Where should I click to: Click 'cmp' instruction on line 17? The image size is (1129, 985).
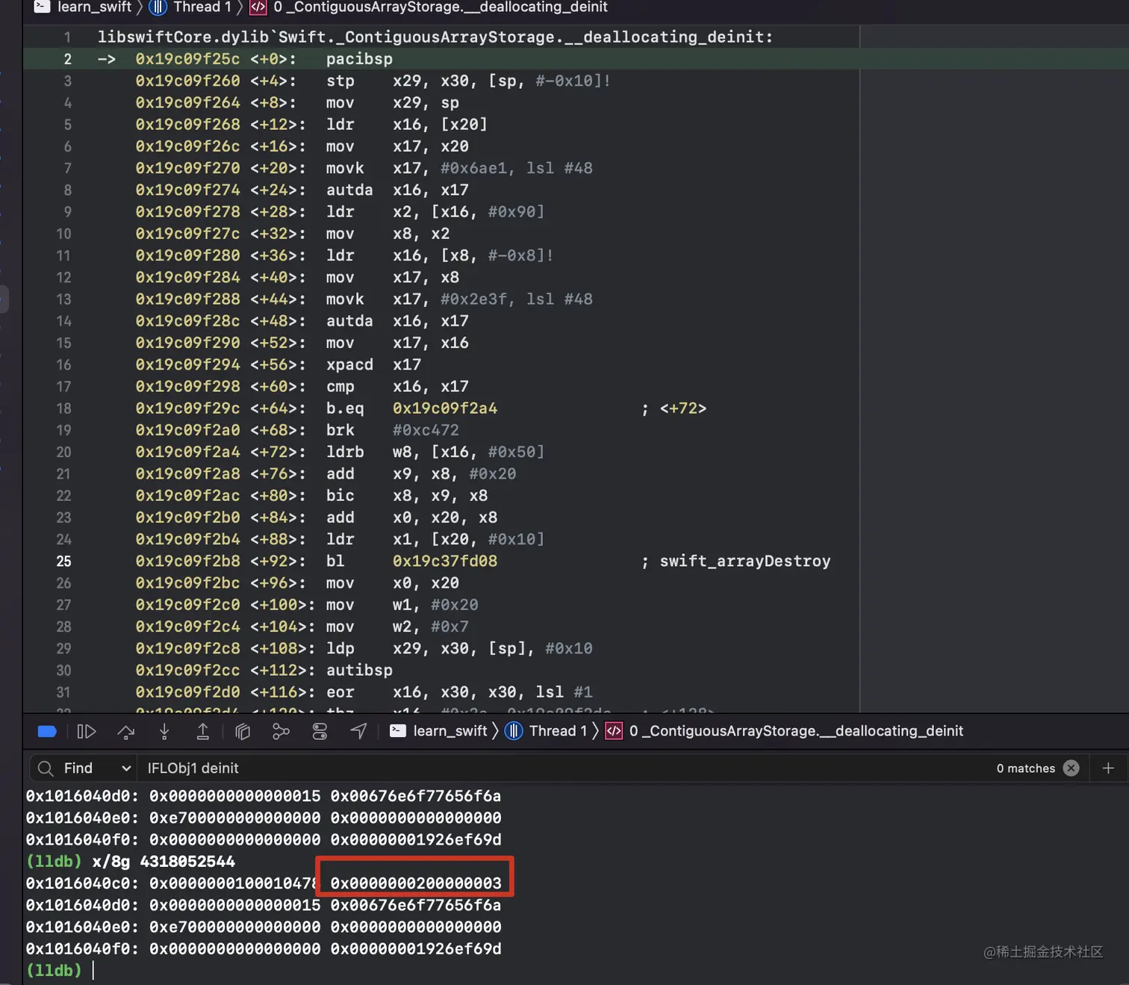tap(340, 387)
